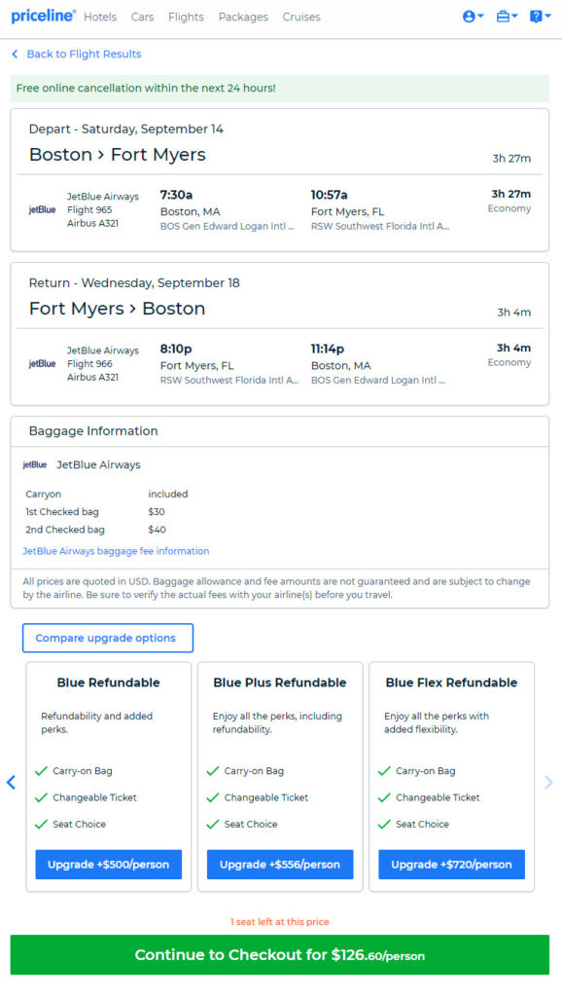Continue to Checkout for $126.60/person

pos(280,954)
